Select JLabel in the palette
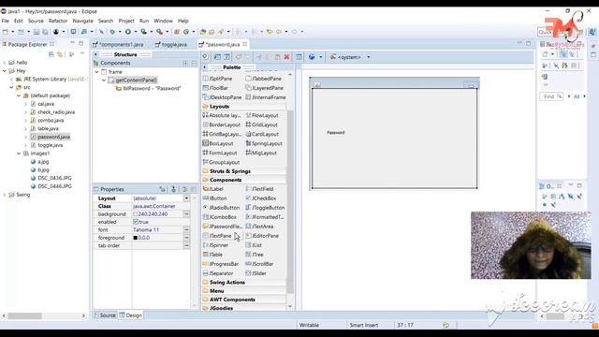The width and height of the screenshot is (599, 337). click(213, 189)
